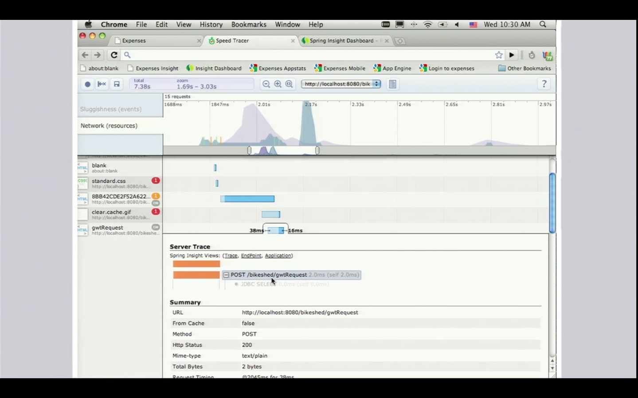Click the save floppy disk icon
Image resolution: width=638 pixels, height=398 pixels.
tap(117, 84)
